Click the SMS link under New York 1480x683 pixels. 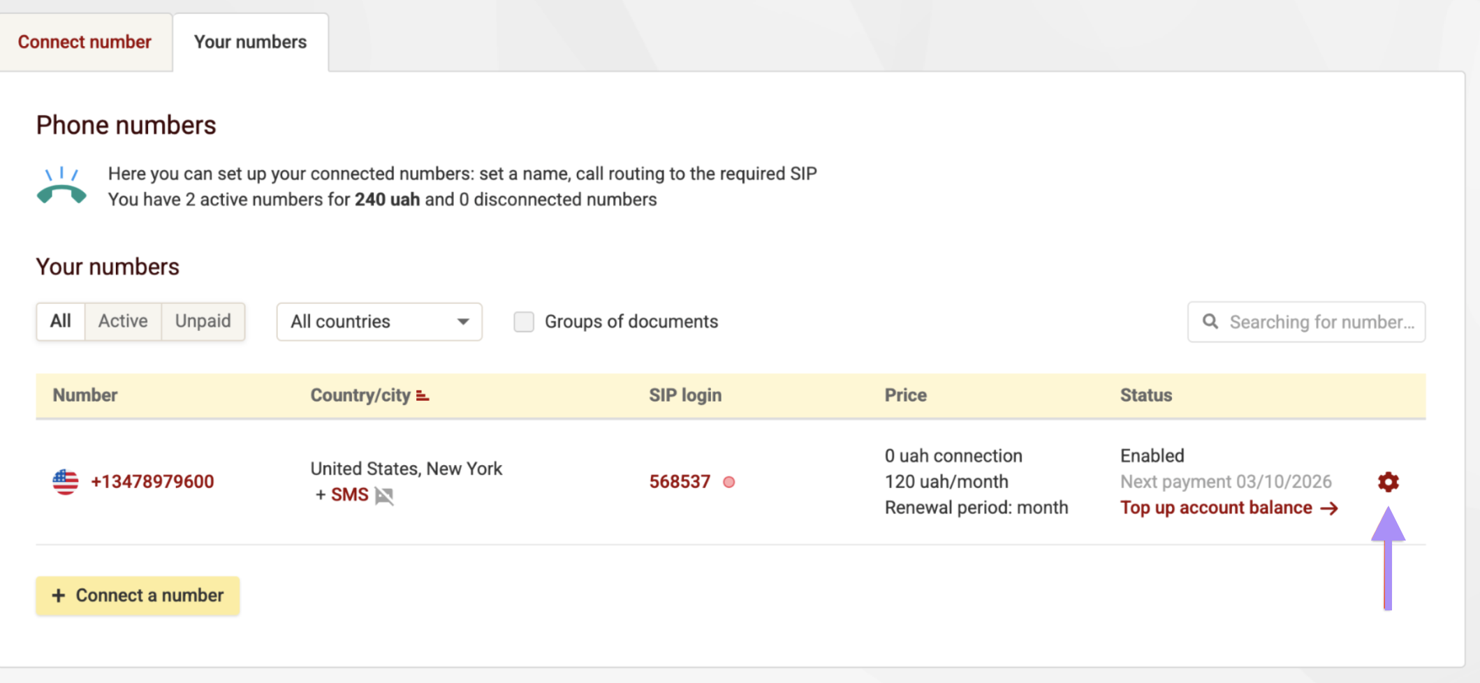coord(349,495)
